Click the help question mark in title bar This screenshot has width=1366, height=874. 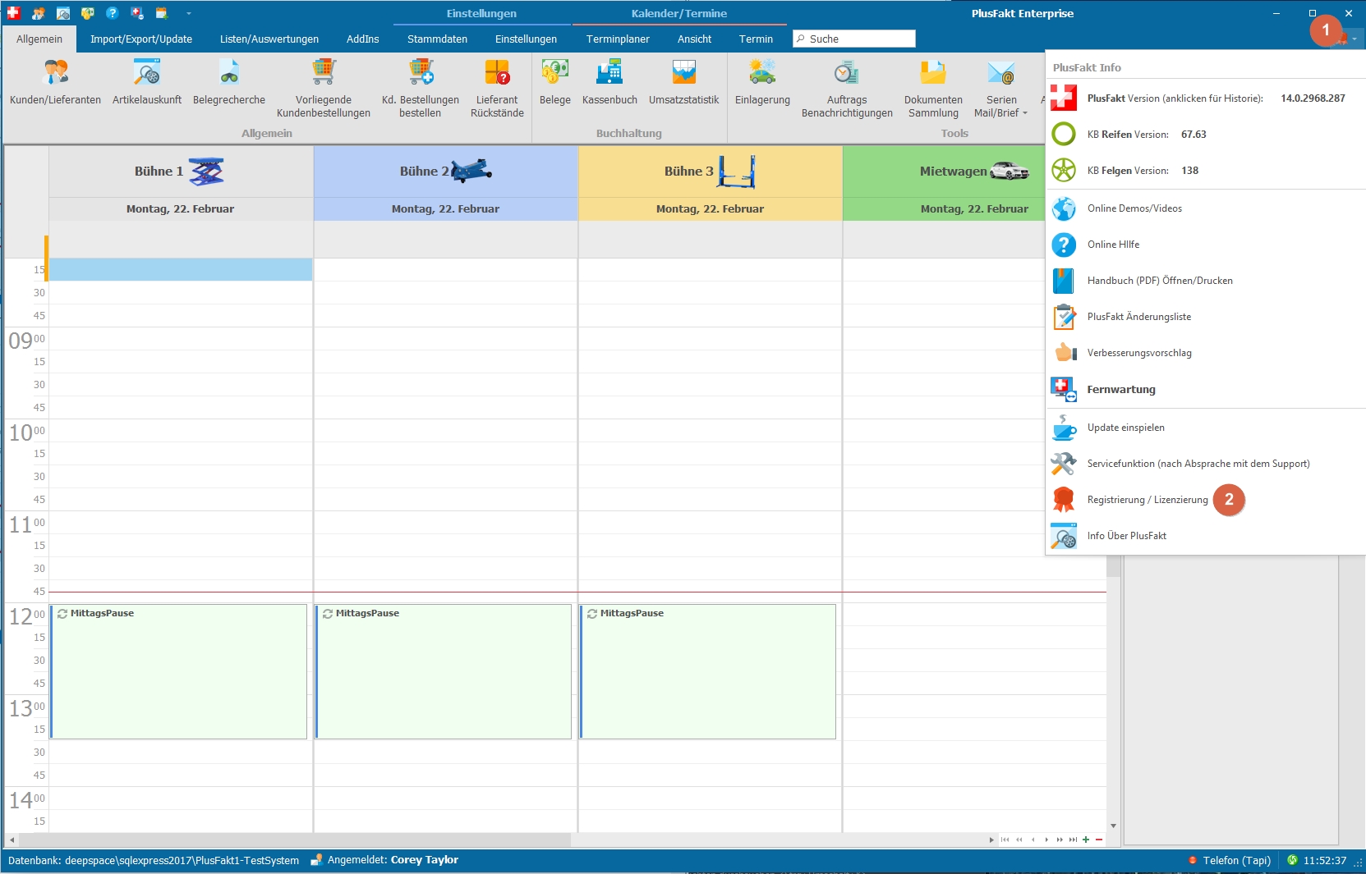112,13
